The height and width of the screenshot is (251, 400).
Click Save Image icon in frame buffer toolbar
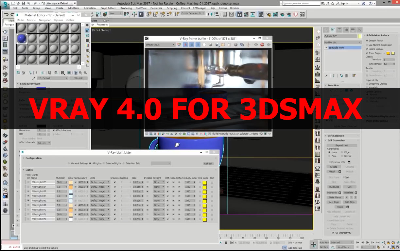pyautogui.click(x=217, y=44)
